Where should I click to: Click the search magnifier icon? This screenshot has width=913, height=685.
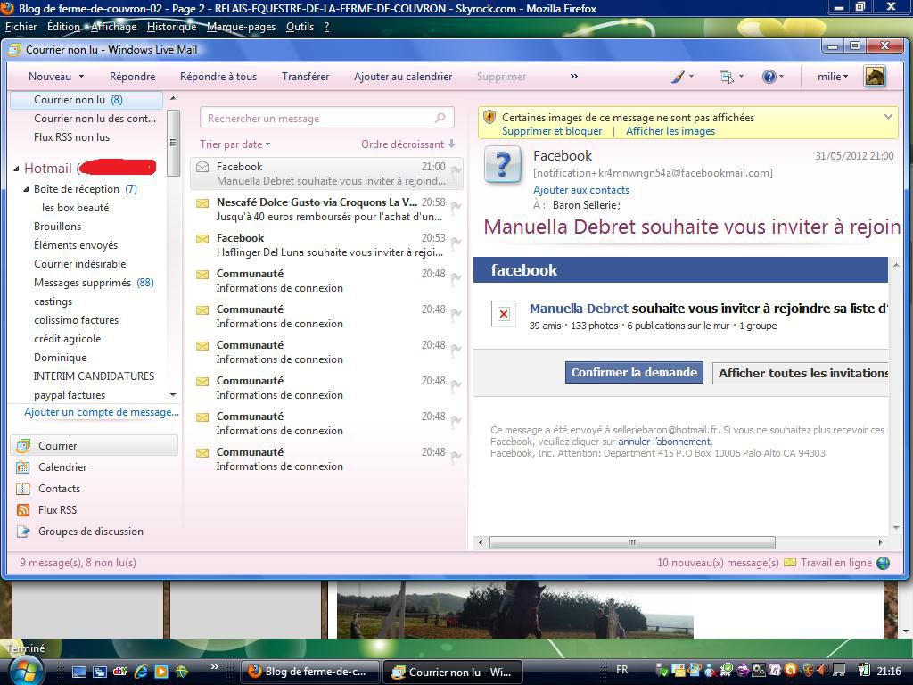[x=440, y=118]
